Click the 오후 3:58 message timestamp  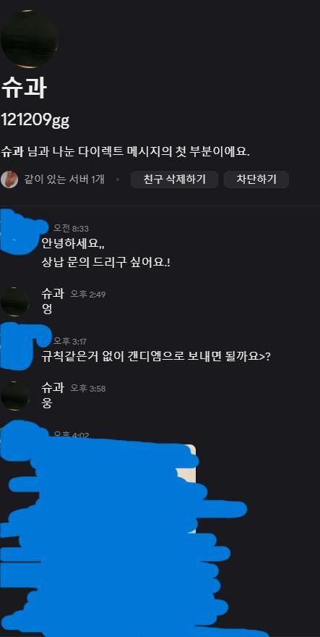click(x=88, y=389)
